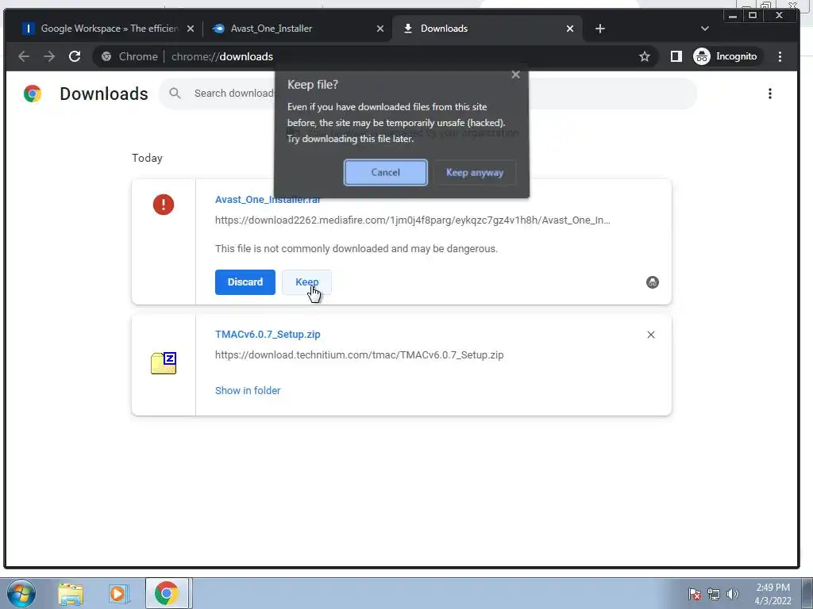Open the volume tray icon
Image resolution: width=813 pixels, height=609 pixels.
(732, 594)
